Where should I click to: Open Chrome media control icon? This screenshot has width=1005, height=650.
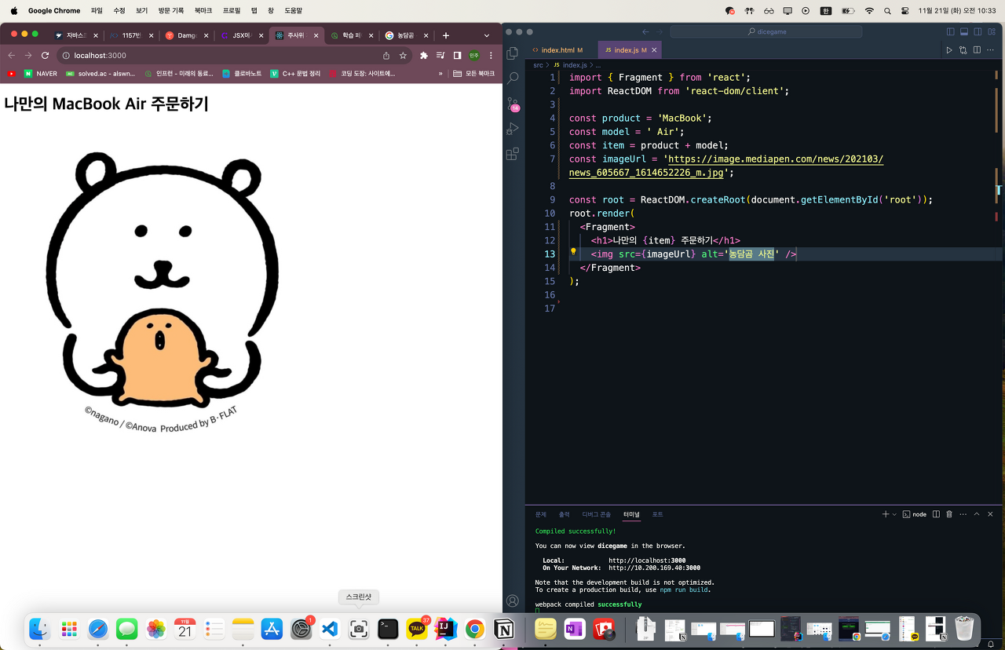(440, 56)
